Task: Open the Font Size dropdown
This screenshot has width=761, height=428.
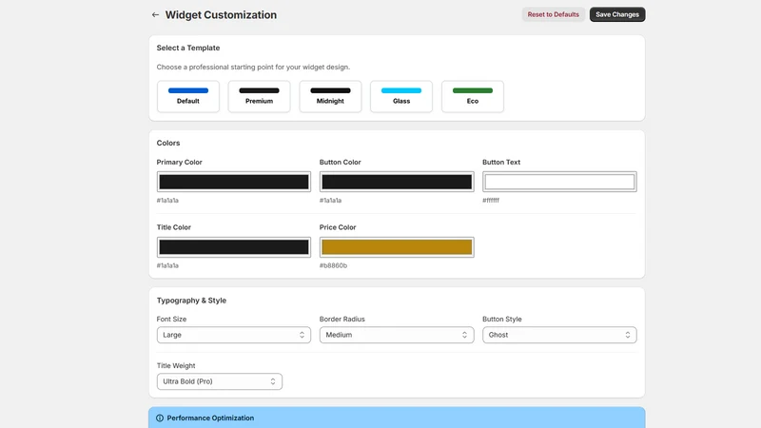Action: pos(233,335)
